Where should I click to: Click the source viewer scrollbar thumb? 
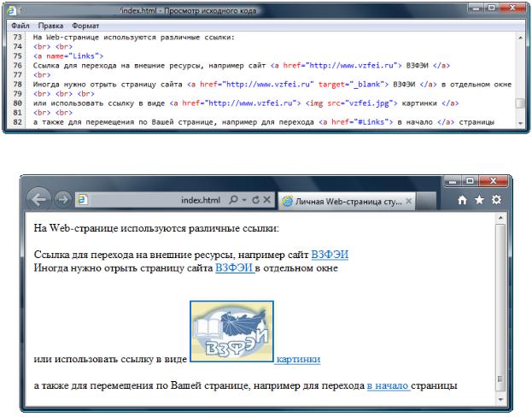pos(520,103)
